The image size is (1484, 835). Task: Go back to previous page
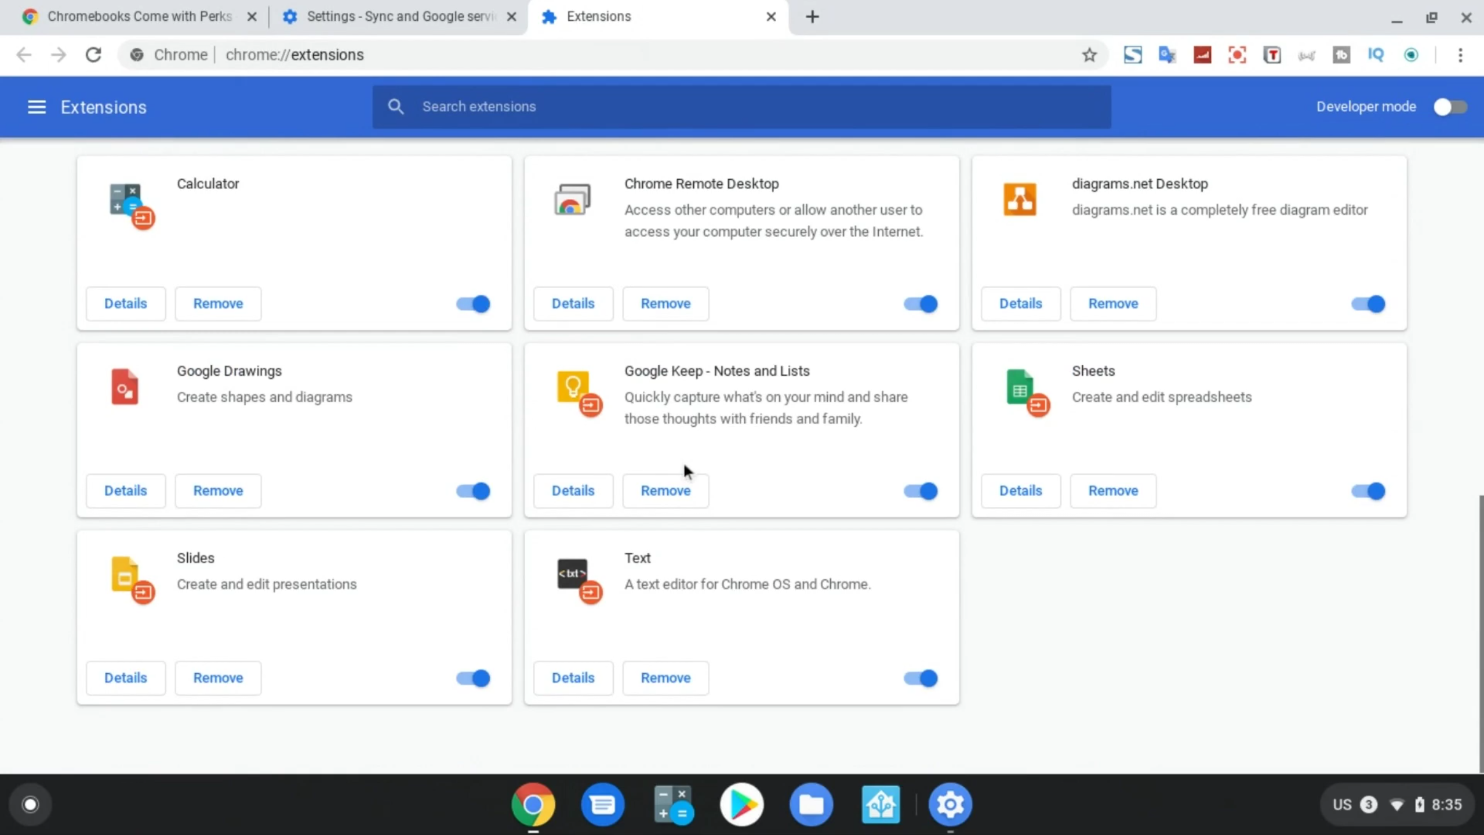(x=24, y=55)
